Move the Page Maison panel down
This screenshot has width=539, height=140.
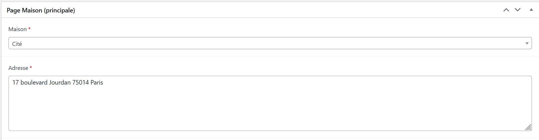click(x=517, y=10)
